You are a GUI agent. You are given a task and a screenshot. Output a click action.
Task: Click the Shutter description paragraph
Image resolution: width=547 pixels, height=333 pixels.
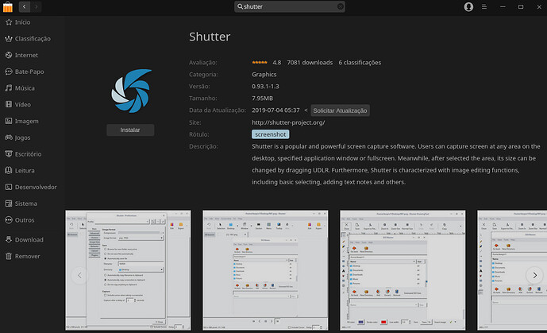click(396, 164)
